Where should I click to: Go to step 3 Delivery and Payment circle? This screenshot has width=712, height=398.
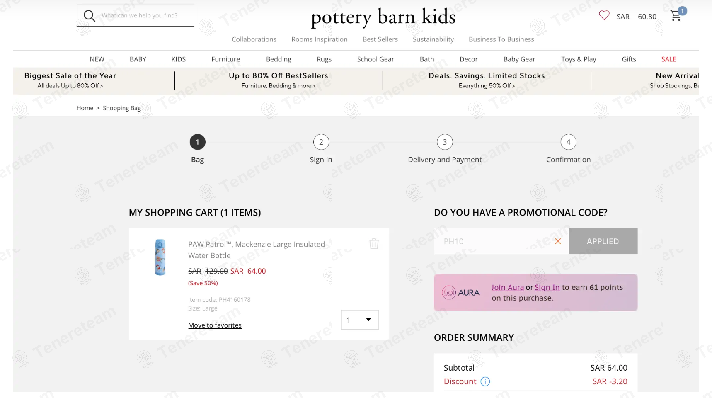tap(445, 142)
